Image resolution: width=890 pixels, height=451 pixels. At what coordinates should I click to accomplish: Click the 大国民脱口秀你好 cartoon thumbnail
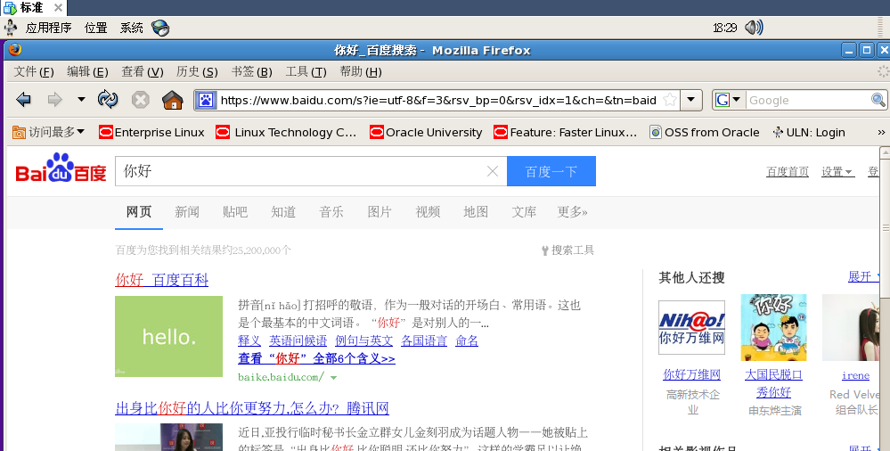pyautogui.click(x=773, y=327)
